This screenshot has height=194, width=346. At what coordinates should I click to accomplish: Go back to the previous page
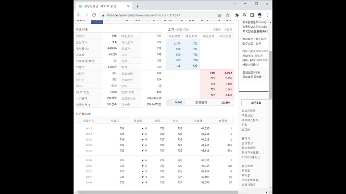point(79,15)
